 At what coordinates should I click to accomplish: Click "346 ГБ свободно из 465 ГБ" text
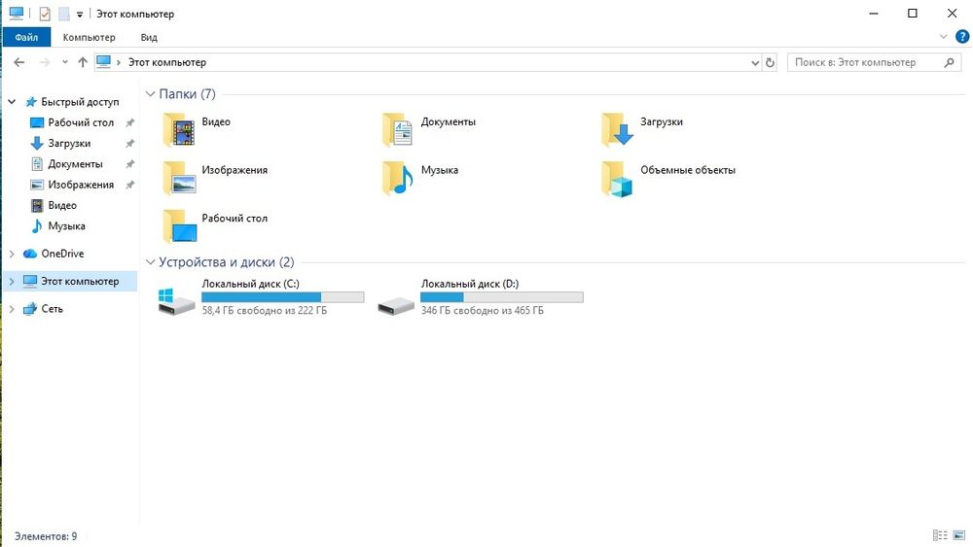click(x=483, y=310)
